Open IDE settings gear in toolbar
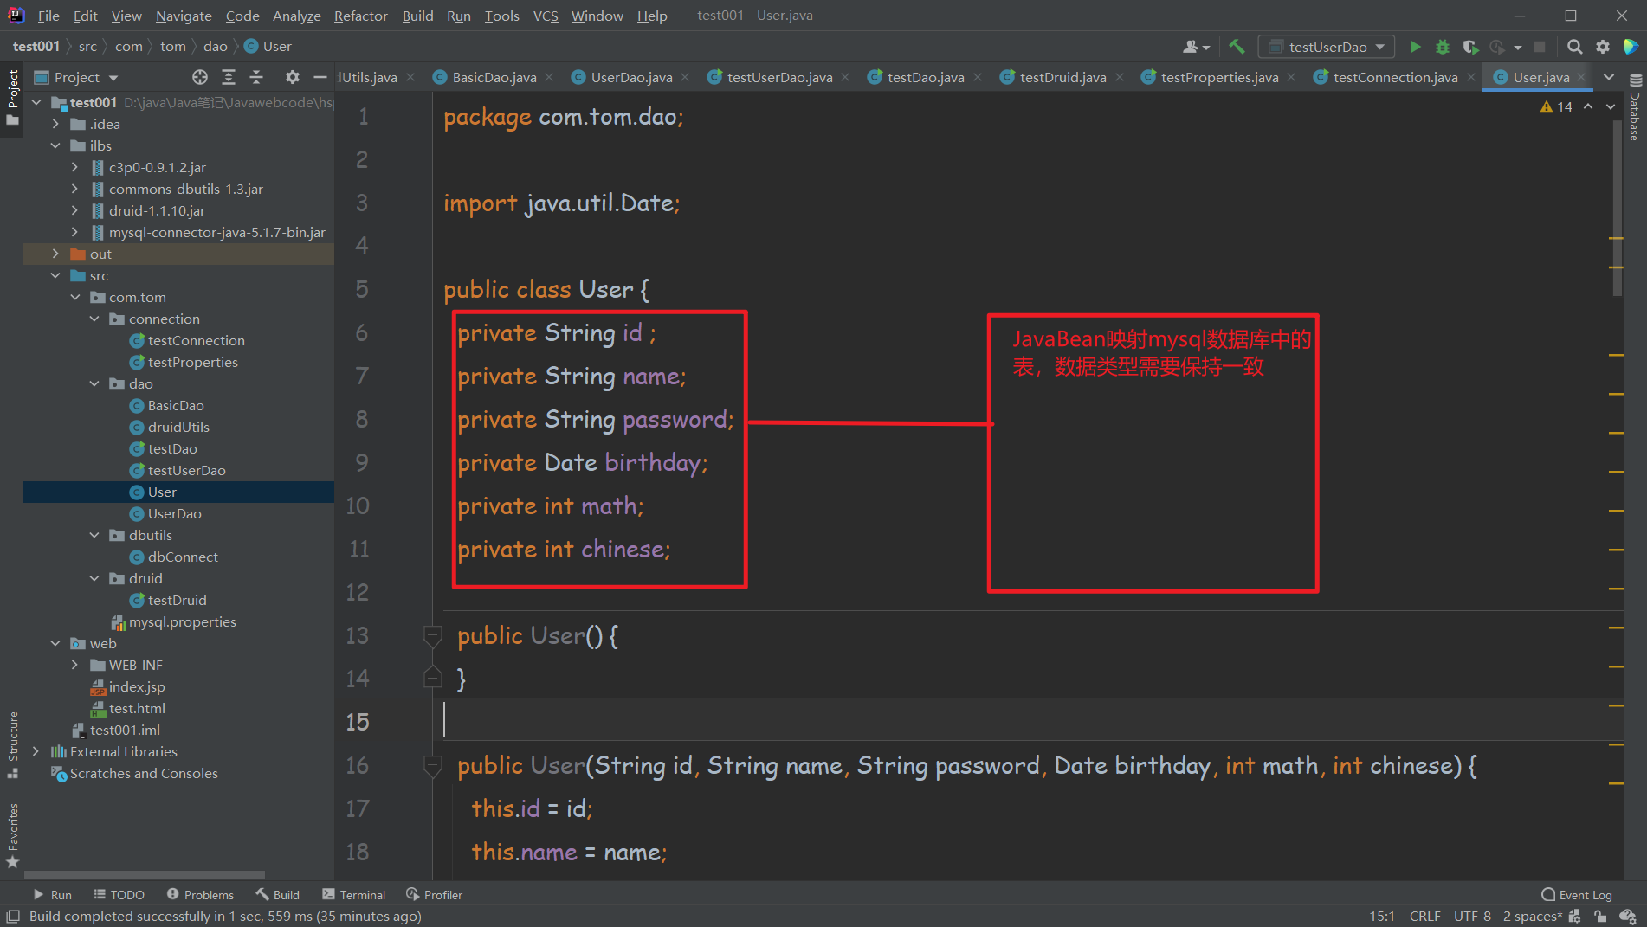1647x927 pixels. (x=1603, y=47)
